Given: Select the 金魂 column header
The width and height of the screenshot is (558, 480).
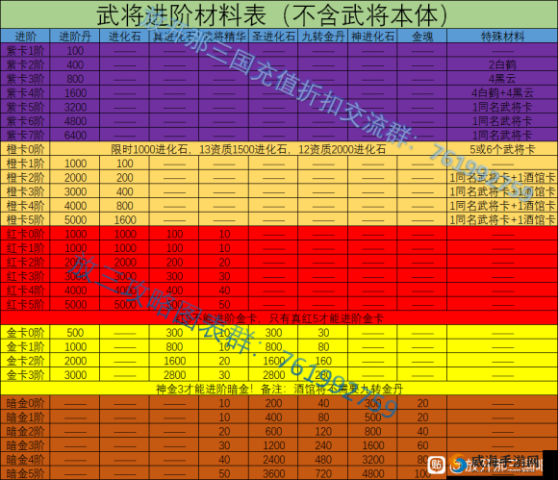Looking at the screenshot, I should coord(422,37).
